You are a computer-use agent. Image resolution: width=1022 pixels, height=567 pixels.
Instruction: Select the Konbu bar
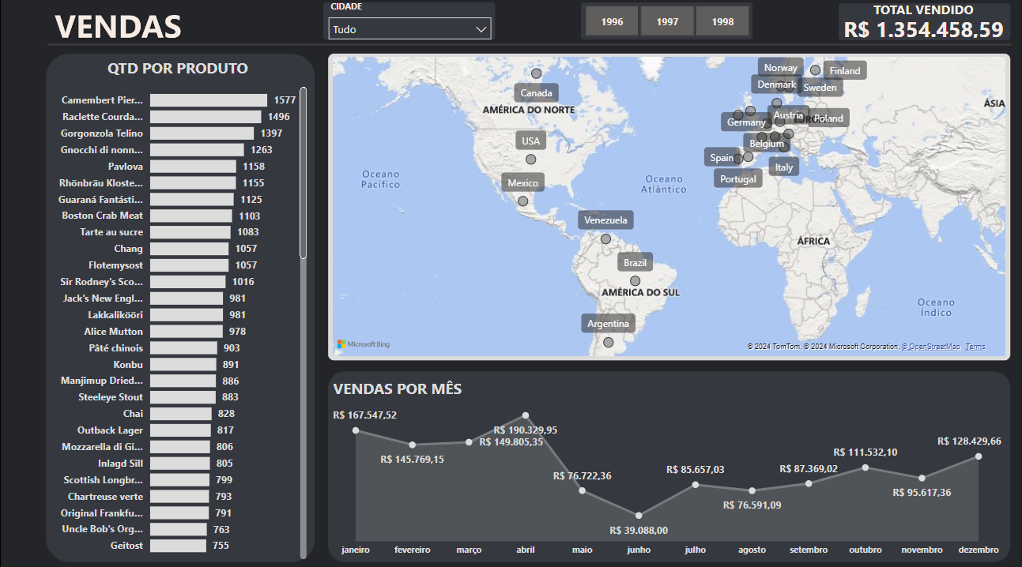tap(183, 365)
